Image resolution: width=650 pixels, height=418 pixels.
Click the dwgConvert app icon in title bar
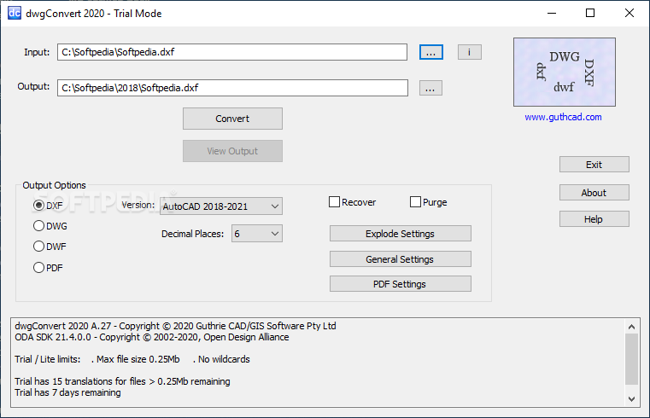coord(15,13)
